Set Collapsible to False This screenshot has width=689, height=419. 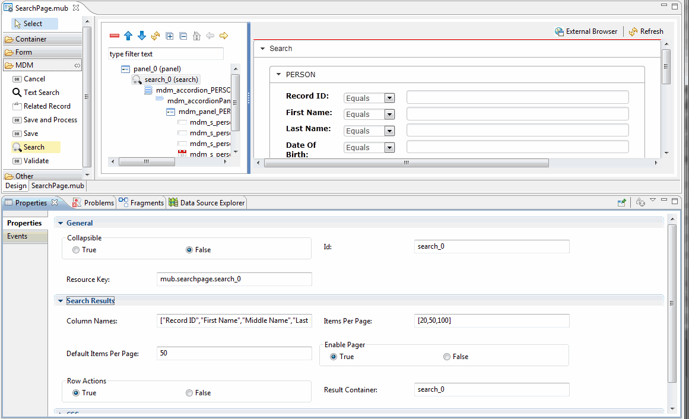coord(189,250)
